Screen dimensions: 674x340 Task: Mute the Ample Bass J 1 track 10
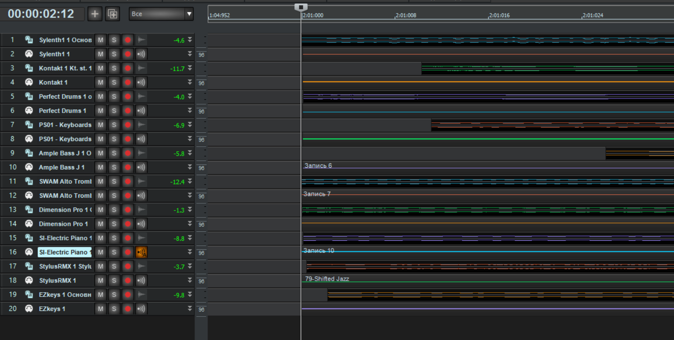tap(100, 167)
